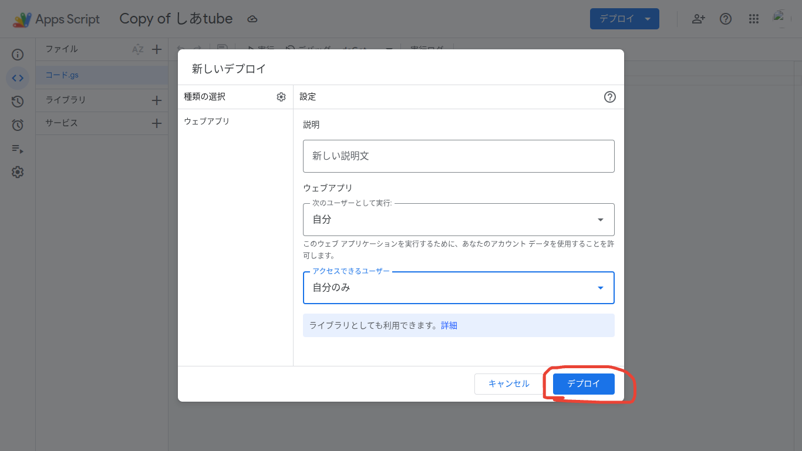802x451 pixels.
Task: Click the save project toolbar icon
Action: pyautogui.click(x=223, y=49)
